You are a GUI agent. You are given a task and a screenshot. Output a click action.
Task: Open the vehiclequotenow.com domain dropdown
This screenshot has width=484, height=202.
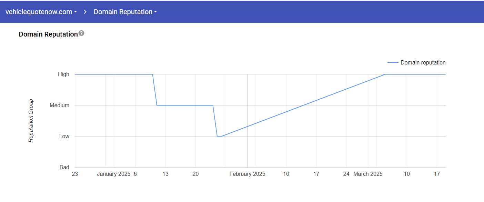pos(41,12)
